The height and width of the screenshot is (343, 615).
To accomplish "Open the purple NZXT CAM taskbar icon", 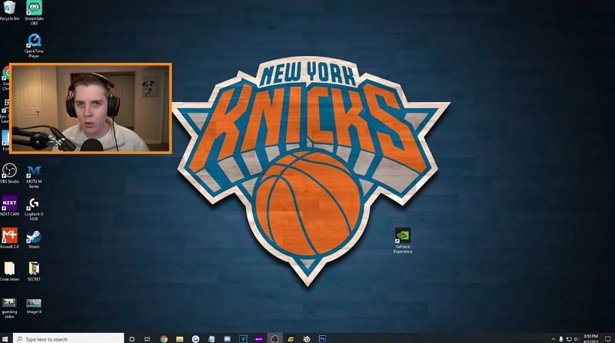I will 259,339.
